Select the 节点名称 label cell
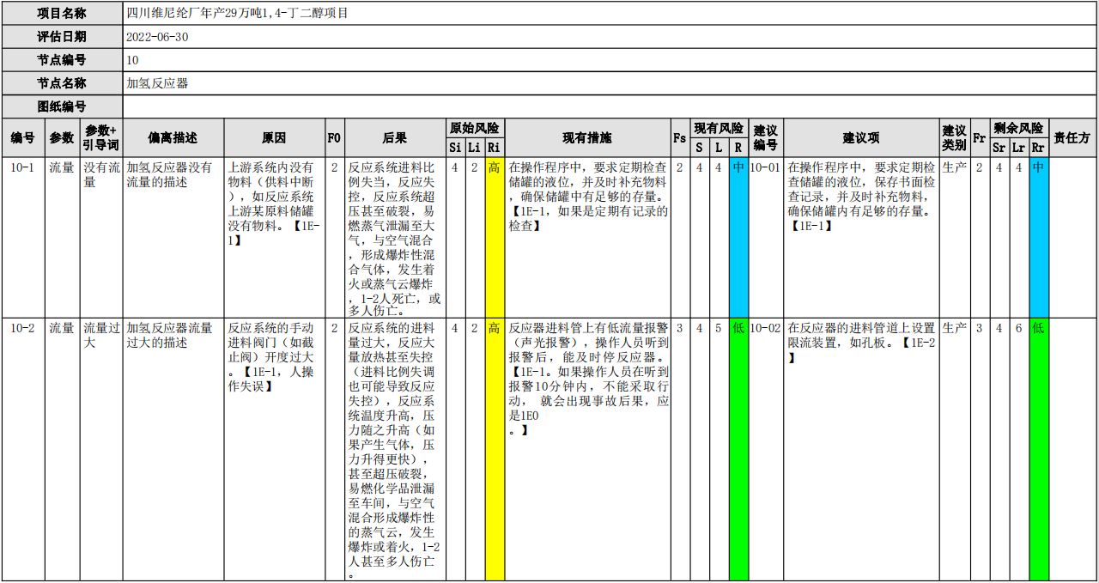Image resolution: width=1099 pixels, height=583 pixels. (x=62, y=83)
